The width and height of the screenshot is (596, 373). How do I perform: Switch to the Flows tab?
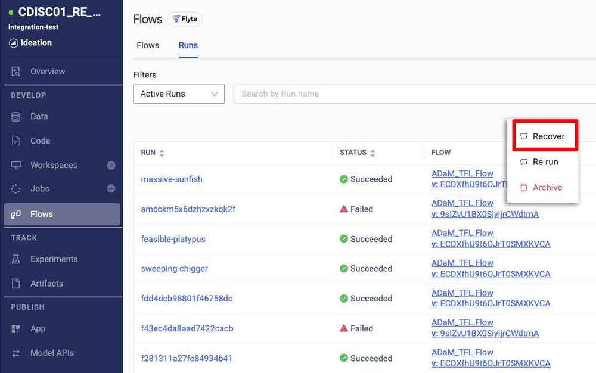pyautogui.click(x=147, y=45)
